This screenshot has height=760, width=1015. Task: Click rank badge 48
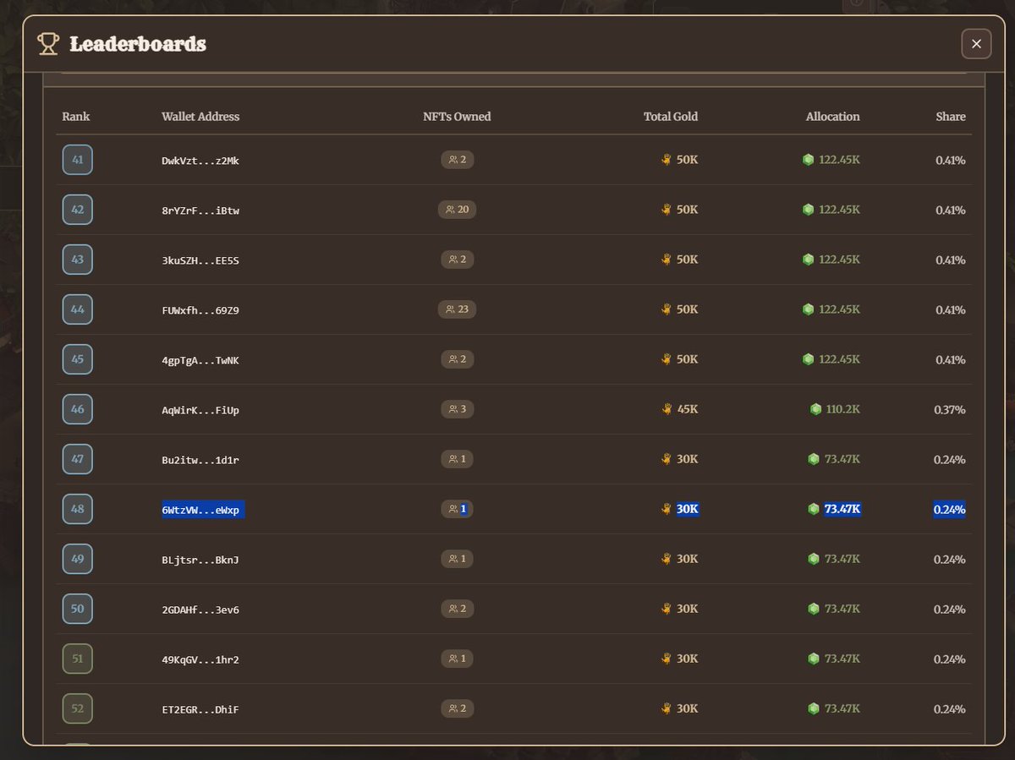point(78,509)
